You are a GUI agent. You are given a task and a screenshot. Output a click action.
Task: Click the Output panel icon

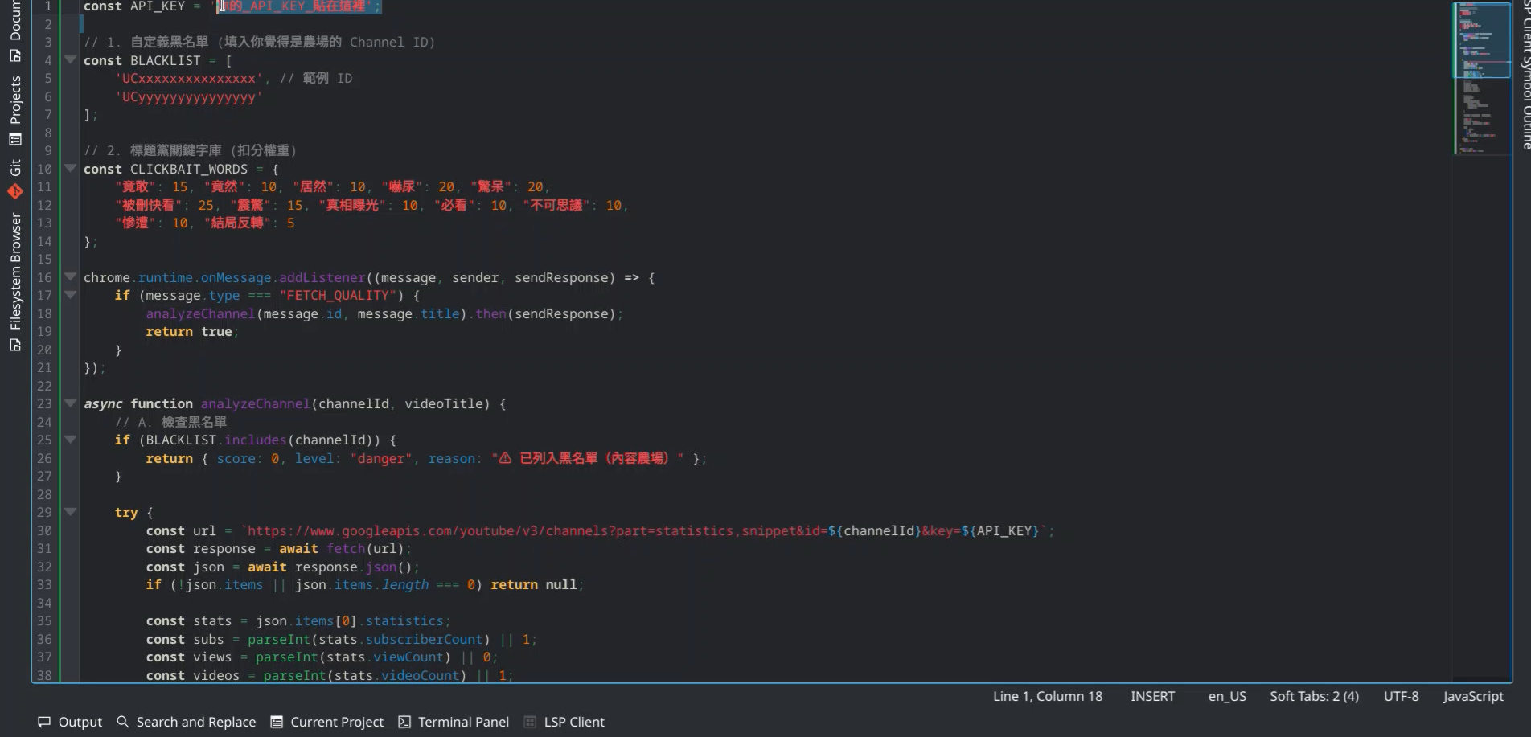[46, 722]
